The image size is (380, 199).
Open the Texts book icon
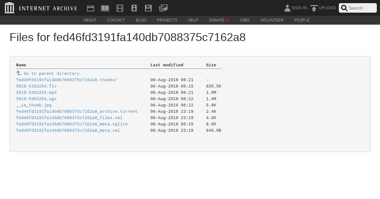tap(105, 8)
